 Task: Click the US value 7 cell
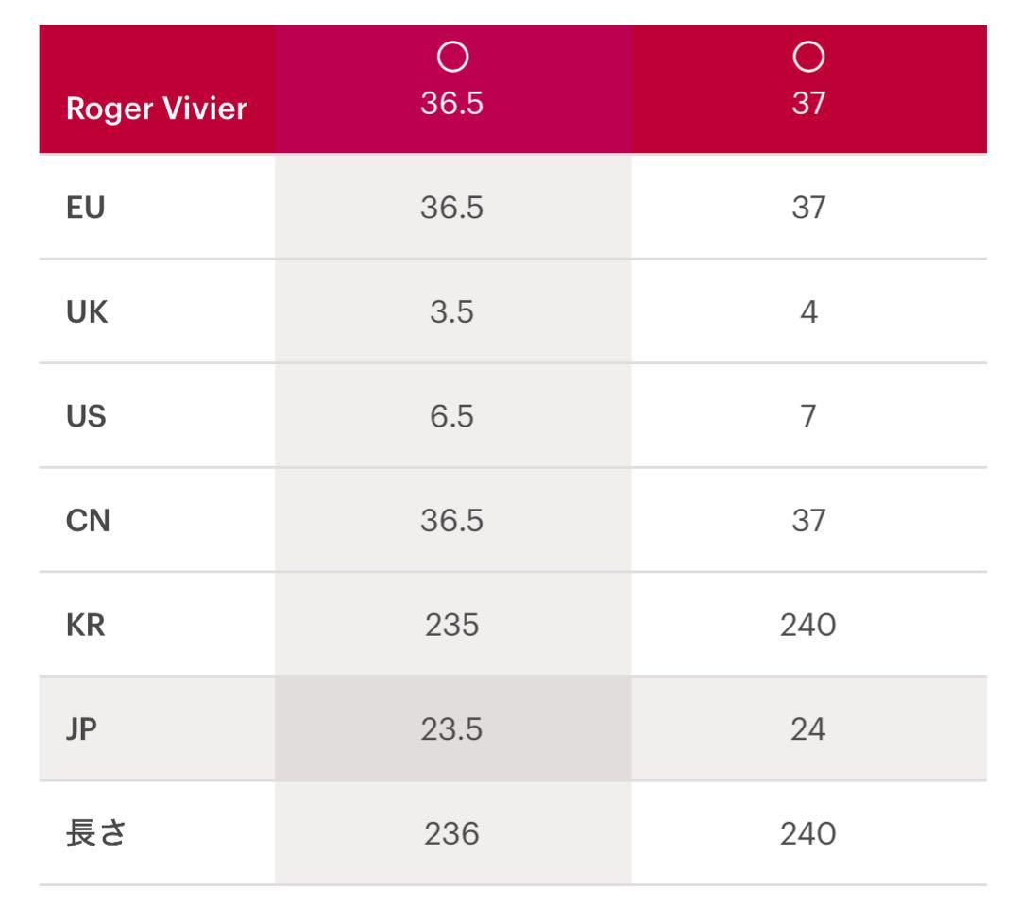click(x=808, y=416)
